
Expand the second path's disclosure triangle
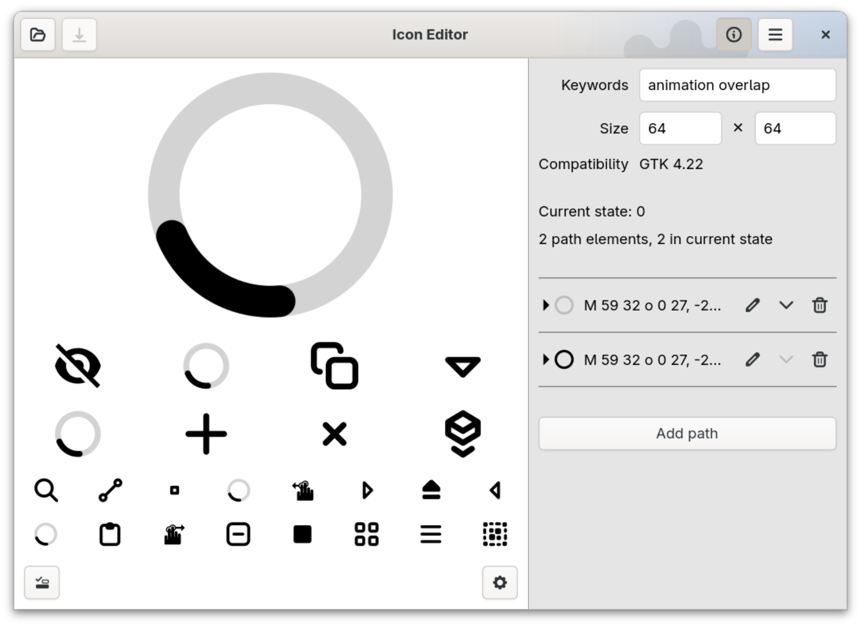click(x=546, y=359)
